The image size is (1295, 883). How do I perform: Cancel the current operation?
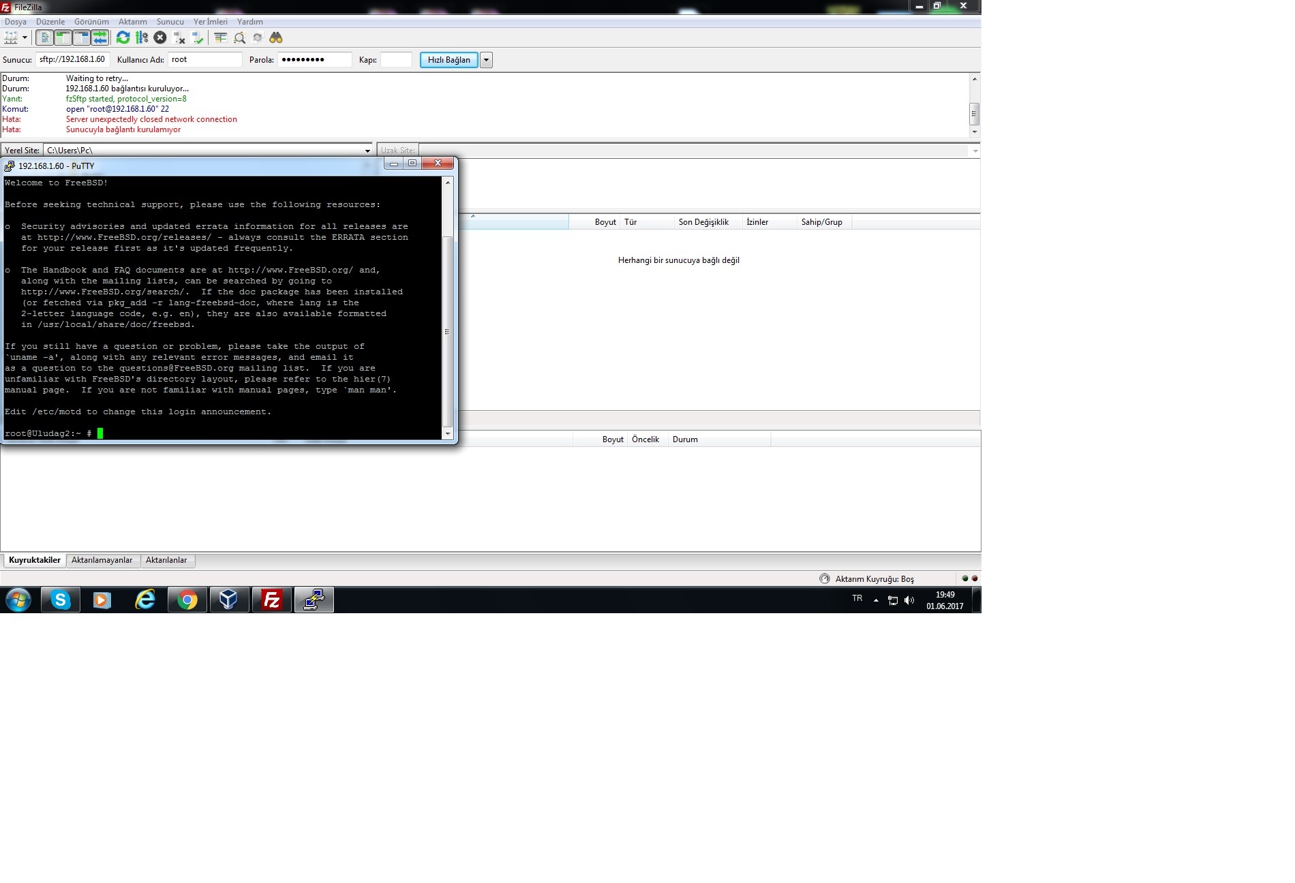pos(160,38)
